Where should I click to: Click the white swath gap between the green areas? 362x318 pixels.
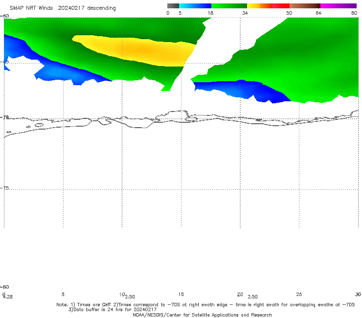click(219, 46)
